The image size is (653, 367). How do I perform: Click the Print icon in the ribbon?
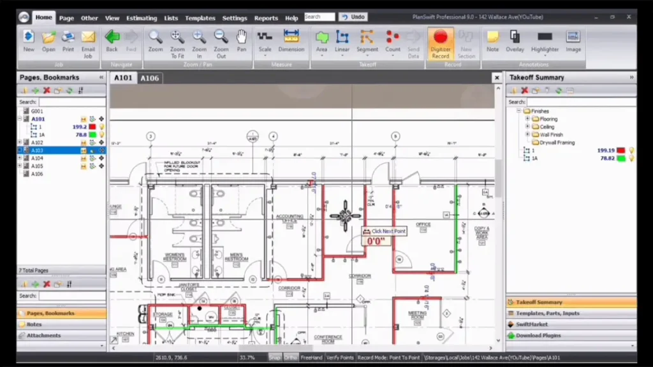(x=68, y=41)
